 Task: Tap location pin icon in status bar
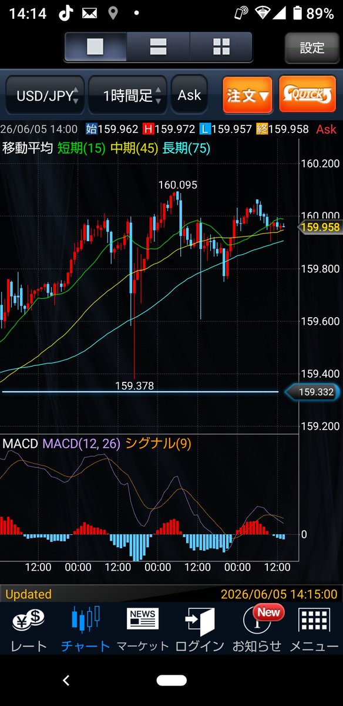tap(113, 13)
